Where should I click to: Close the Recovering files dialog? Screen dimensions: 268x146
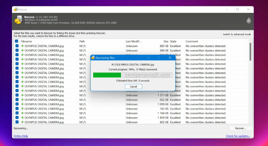click(170, 58)
